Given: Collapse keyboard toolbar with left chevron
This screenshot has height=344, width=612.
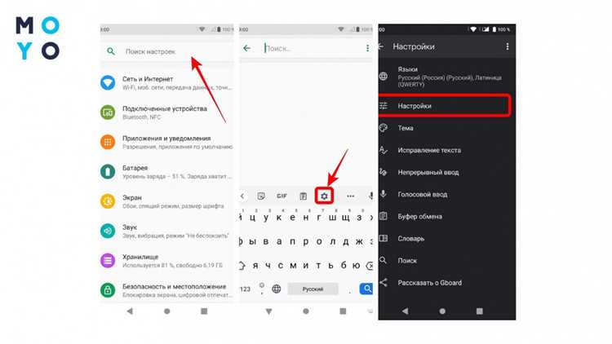Looking at the screenshot, I should [242, 196].
